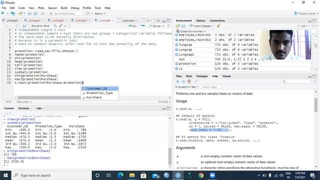Click the Help pane back arrow
320x180 pixels.
coord(178,81)
